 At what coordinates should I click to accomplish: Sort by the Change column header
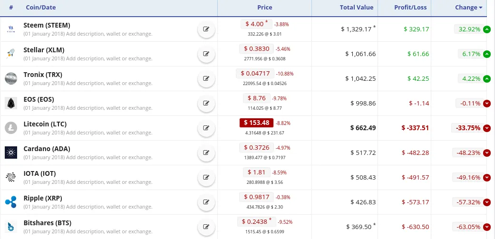click(x=468, y=8)
